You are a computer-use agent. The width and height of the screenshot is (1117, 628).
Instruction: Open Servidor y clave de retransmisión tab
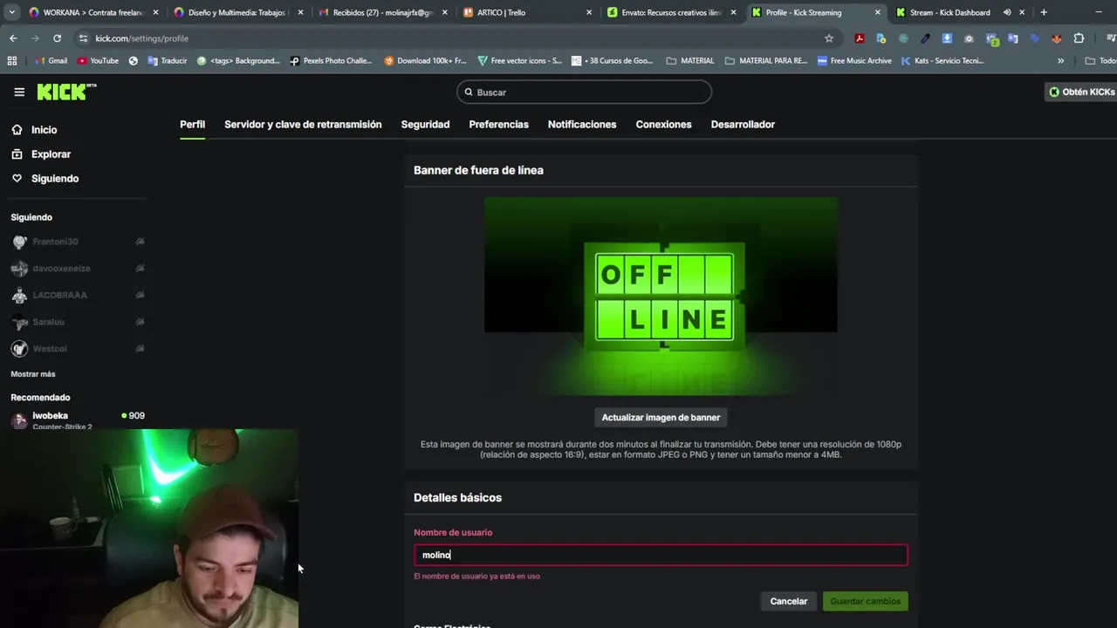pyautogui.click(x=303, y=125)
